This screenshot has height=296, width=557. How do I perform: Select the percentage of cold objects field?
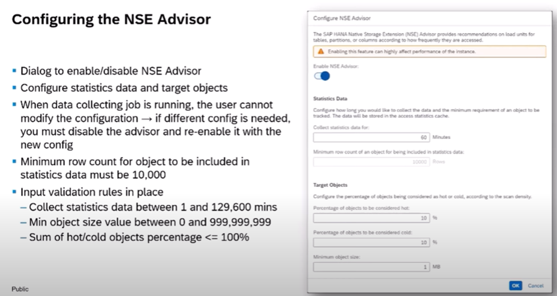pos(371,242)
